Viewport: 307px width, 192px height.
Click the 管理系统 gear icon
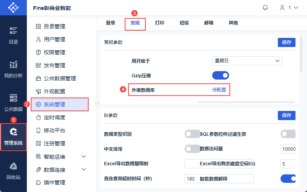point(13,133)
